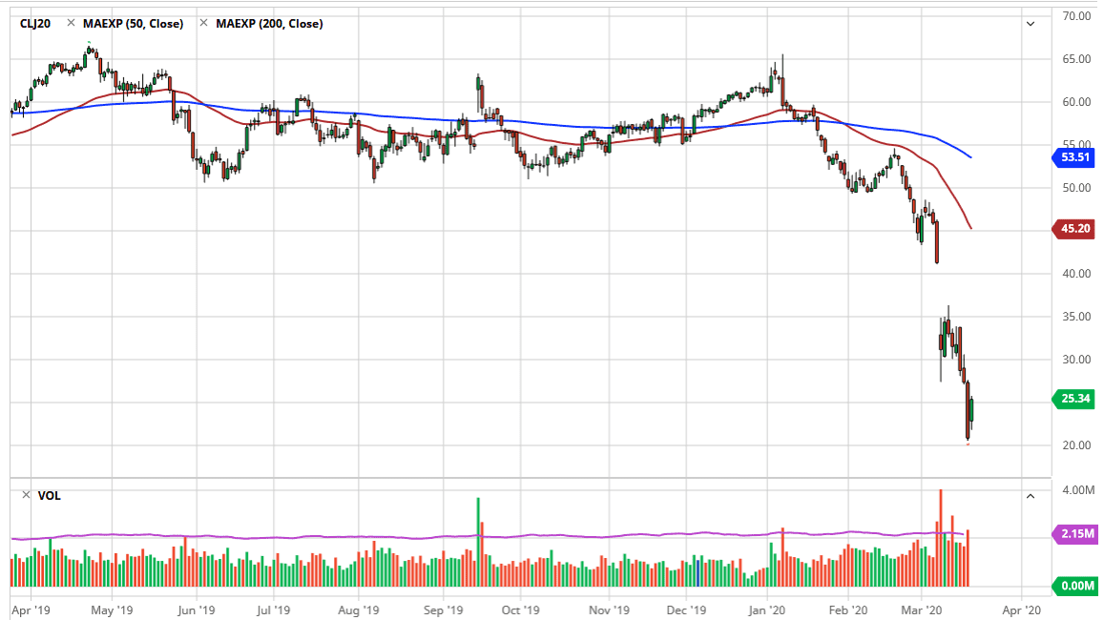The width and height of the screenshot is (1104, 620).
Task: Click the 25.34 green price tag
Action: [1074, 399]
